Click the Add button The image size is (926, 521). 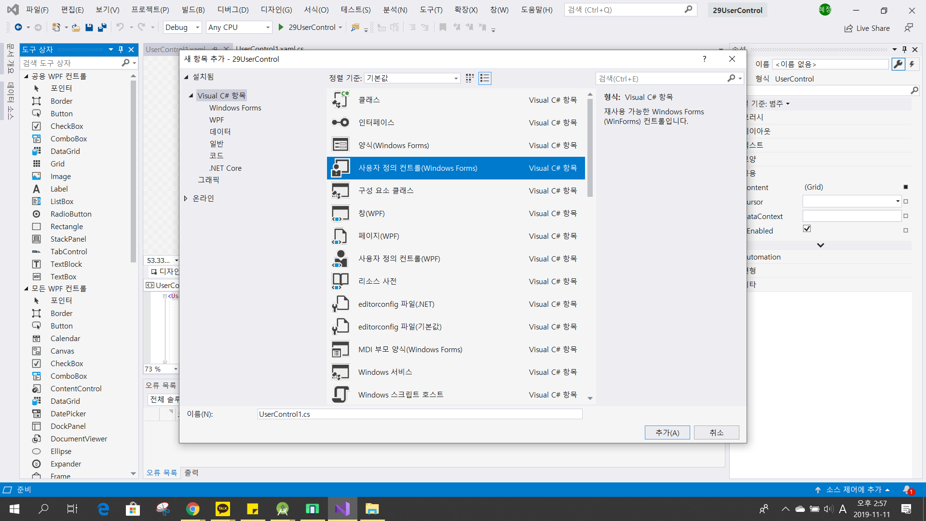click(667, 433)
